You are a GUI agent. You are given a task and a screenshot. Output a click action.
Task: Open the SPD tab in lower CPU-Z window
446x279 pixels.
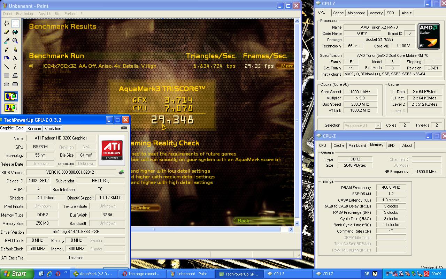coord(391,145)
